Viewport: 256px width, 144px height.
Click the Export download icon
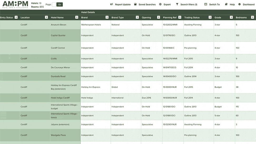(160, 4)
